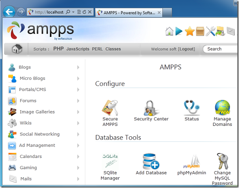The image size is (239, 188).
Task: Expand the Blogs category arrow
Action: (78, 67)
